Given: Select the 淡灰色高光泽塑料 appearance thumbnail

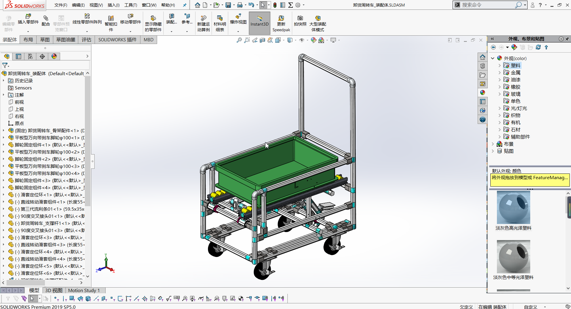Looking at the screenshot, I should tap(513, 207).
